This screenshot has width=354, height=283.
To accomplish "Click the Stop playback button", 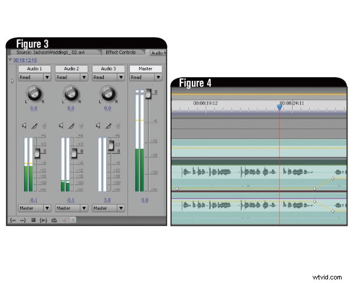I will (33, 220).
